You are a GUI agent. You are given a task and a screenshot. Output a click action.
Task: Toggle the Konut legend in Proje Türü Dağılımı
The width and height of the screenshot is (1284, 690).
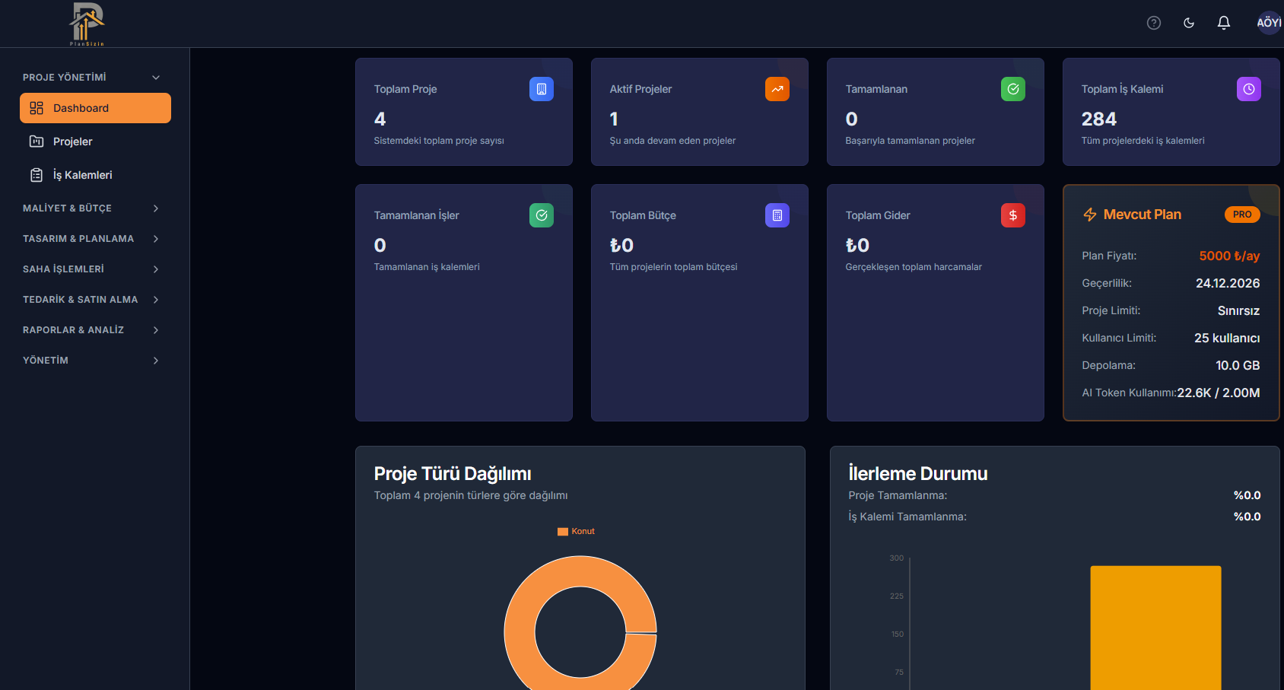(576, 531)
